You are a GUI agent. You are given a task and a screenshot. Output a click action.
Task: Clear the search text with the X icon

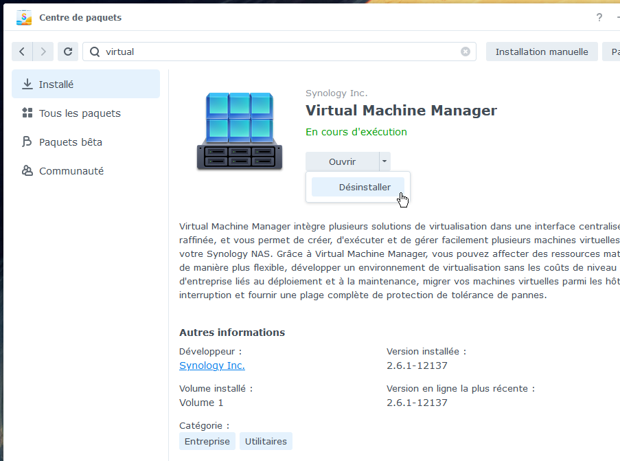466,52
